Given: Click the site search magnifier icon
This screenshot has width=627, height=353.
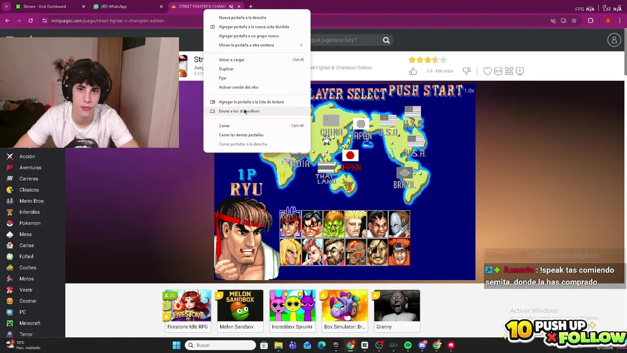Looking at the screenshot, I should pos(386,40).
